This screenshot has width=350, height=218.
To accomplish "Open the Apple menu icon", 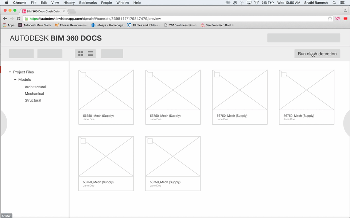I will click(7, 3).
